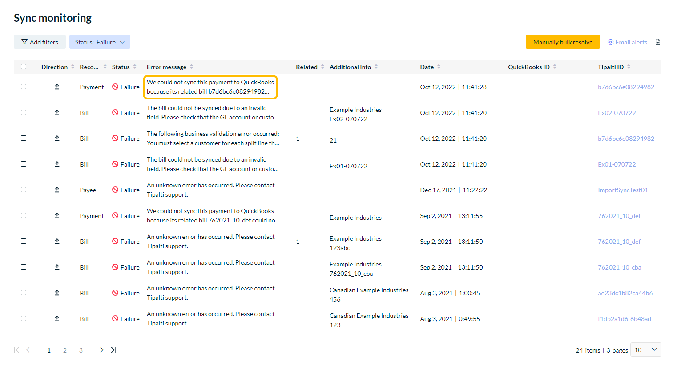The height and width of the screenshot is (369, 677).
Task: Toggle the select-all checkbox in table header
Action: pyautogui.click(x=24, y=67)
